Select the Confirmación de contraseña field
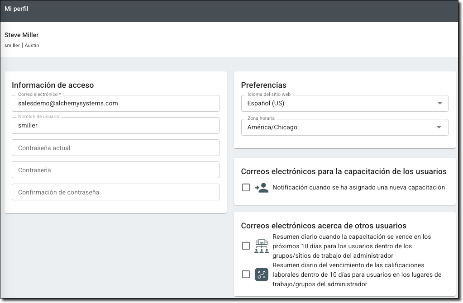This screenshot has height=303, width=463. 115,192
